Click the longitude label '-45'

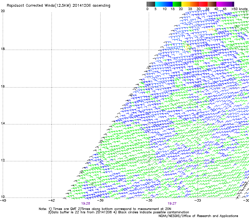pos(3,201)
